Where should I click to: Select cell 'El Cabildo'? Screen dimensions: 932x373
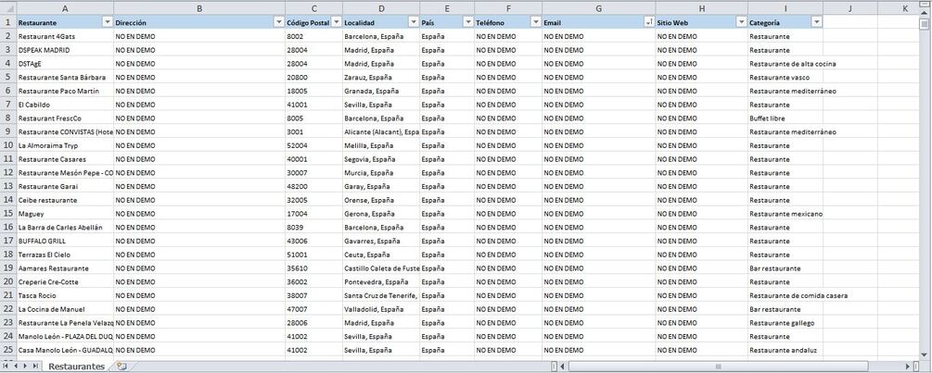coord(65,105)
